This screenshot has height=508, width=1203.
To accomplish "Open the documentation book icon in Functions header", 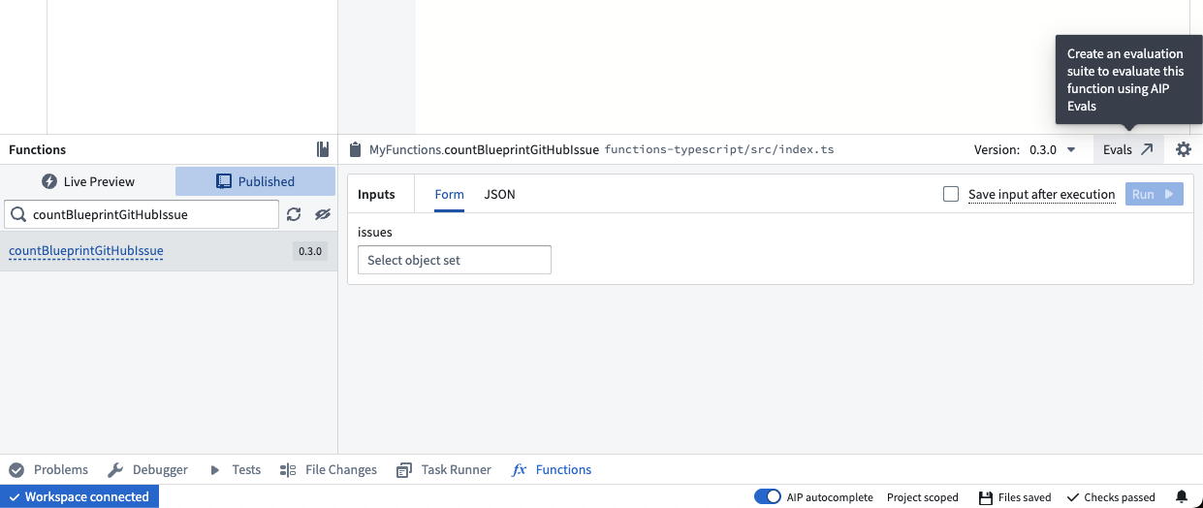I will pos(323,149).
